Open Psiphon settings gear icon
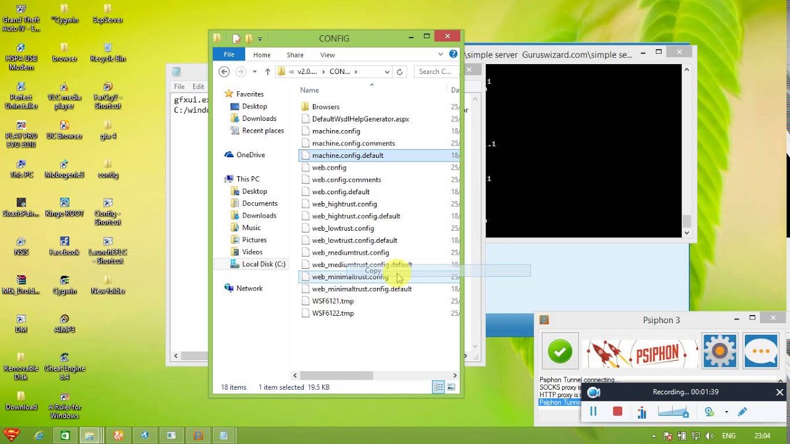 pos(720,351)
